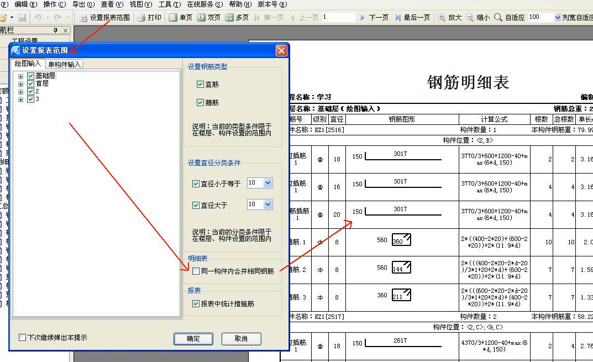Go to 上一页 previous page
The width and height of the screenshot is (593, 362).
tap(304, 17)
